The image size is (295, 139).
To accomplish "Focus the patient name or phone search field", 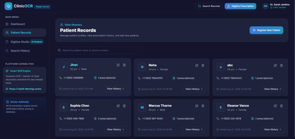I will pyautogui.click(x=98, y=50).
